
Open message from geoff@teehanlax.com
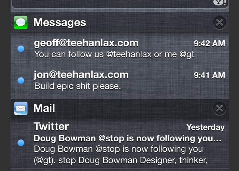(120, 48)
